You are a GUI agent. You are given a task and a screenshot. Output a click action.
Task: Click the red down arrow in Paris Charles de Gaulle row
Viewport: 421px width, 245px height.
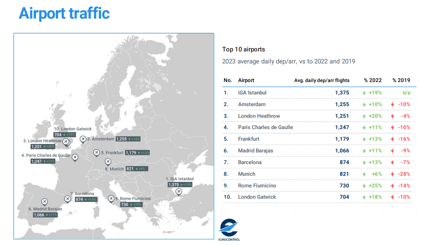coord(393,128)
